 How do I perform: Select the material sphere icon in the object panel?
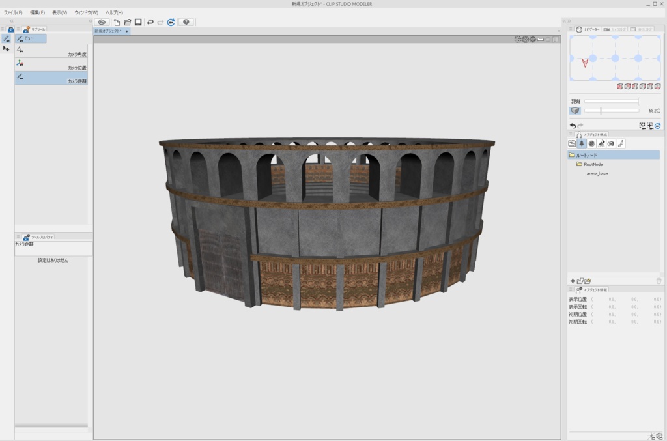[591, 143]
